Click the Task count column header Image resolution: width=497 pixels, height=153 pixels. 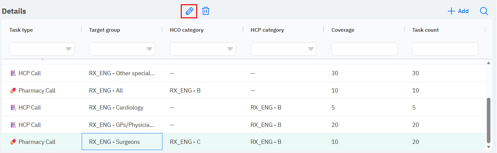(x=425, y=30)
